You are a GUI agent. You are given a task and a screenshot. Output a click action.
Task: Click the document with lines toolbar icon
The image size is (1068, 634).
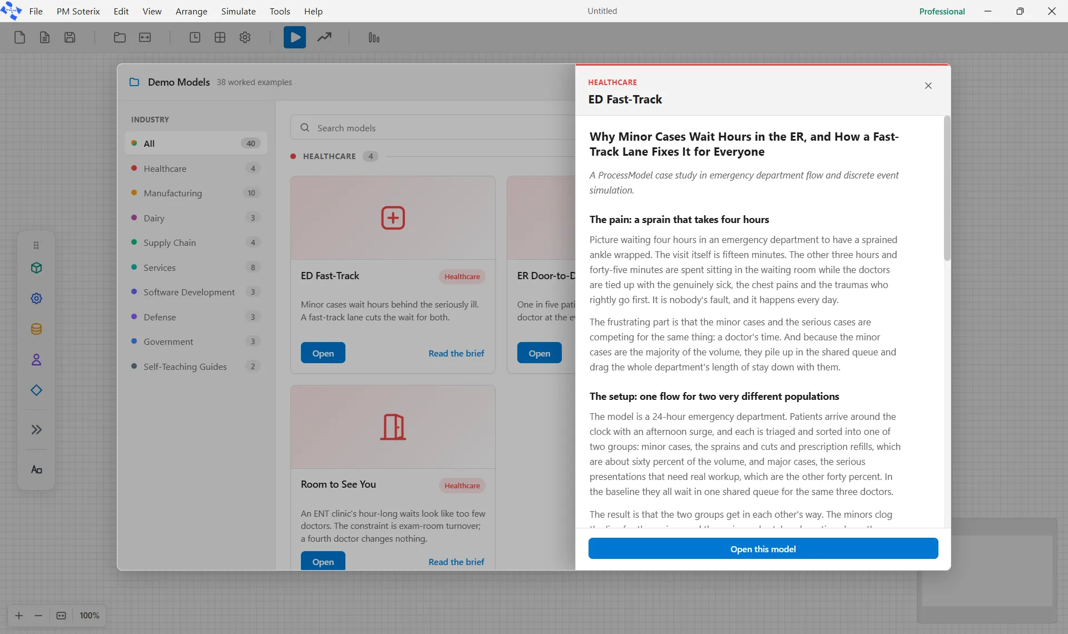pos(44,37)
